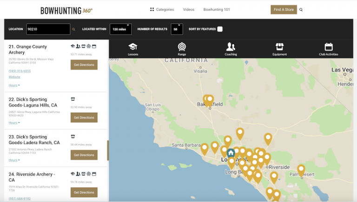Click the Riverside Archery - CA listing title
357x202 pixels.
[32, 177]
